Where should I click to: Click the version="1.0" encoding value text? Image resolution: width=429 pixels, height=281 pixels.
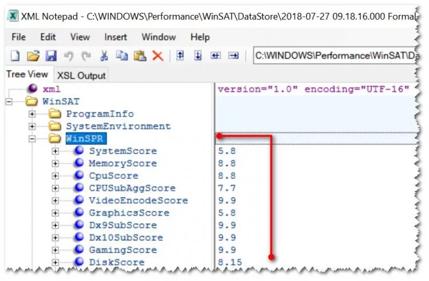click(313, 89)
